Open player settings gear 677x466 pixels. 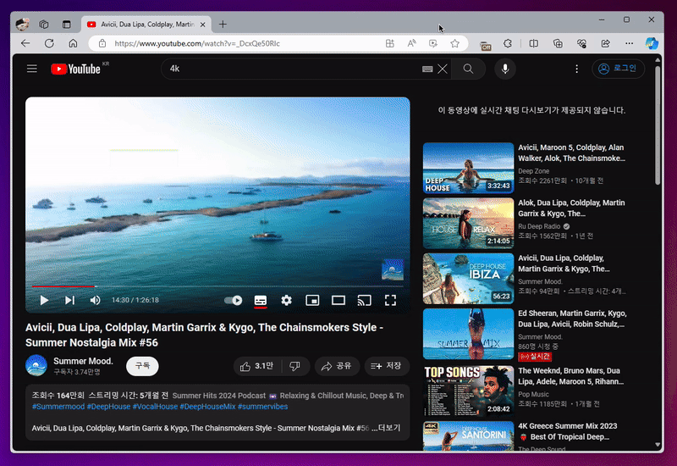coord(286,300)
